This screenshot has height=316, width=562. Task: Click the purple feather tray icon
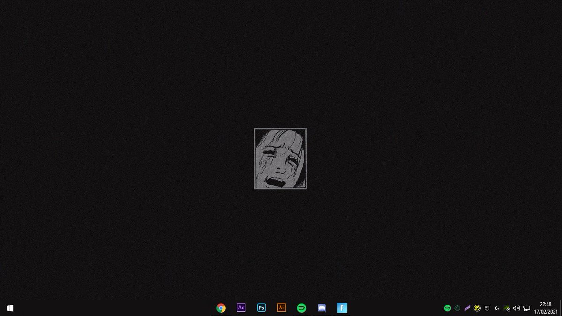(467, 308)
